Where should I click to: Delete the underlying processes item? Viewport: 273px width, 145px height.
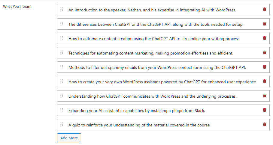(x=265, y=96)
